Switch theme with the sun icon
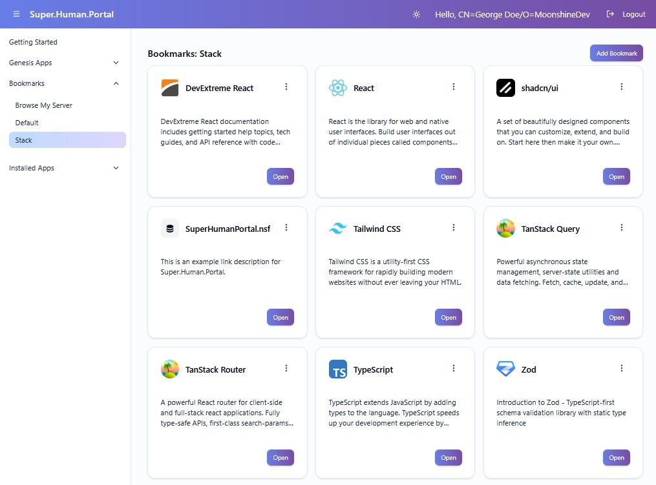Viewport: 656px width, 485px height. coord(416,14)
